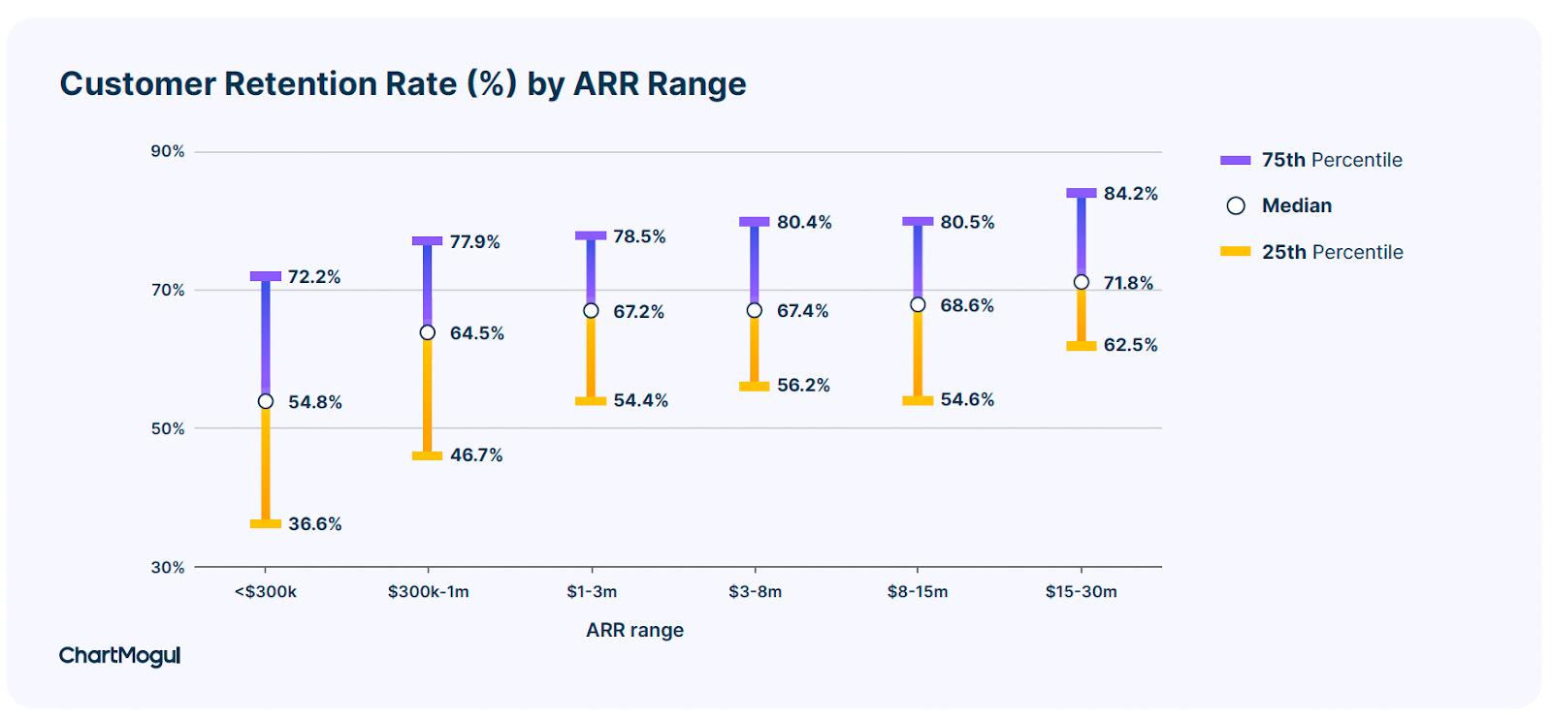Click the ChartMogul logo

pyautogui.click(x=119, y=655)
